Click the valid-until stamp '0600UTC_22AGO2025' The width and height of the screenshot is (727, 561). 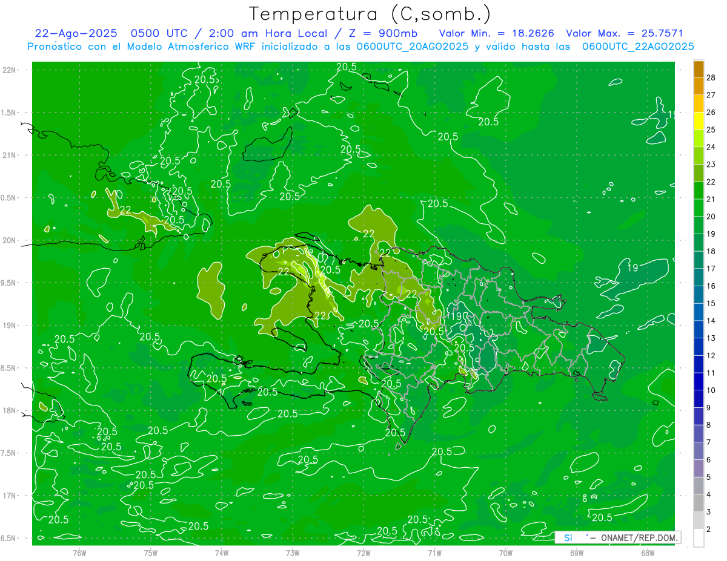tap(637, 47)
